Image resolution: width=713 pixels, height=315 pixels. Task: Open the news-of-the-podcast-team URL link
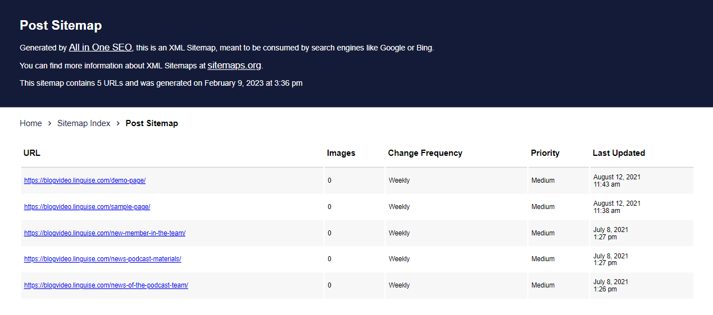click(106, 285)
